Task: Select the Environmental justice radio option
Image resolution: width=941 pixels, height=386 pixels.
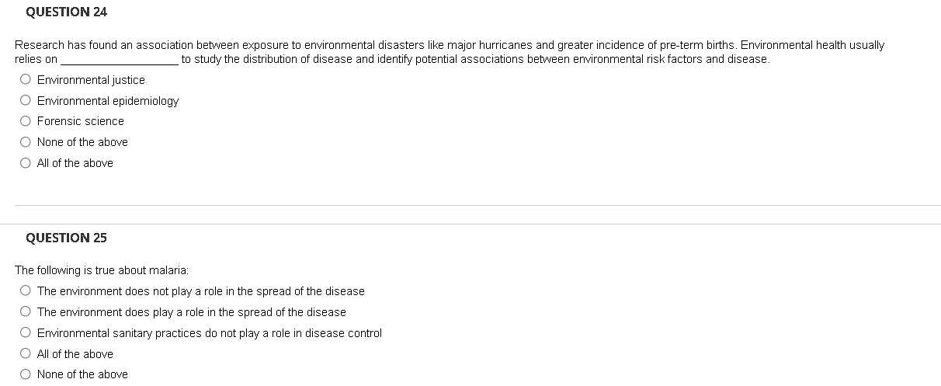Action: tap(26, 79)
